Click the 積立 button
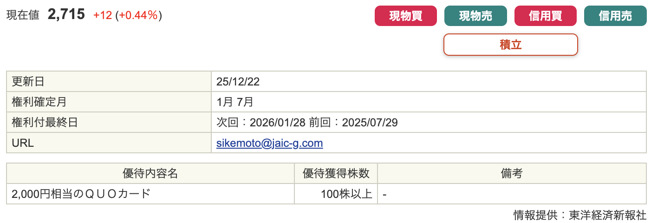The width and height of the screenshot is (651, 223). click(x=510, y=45)
